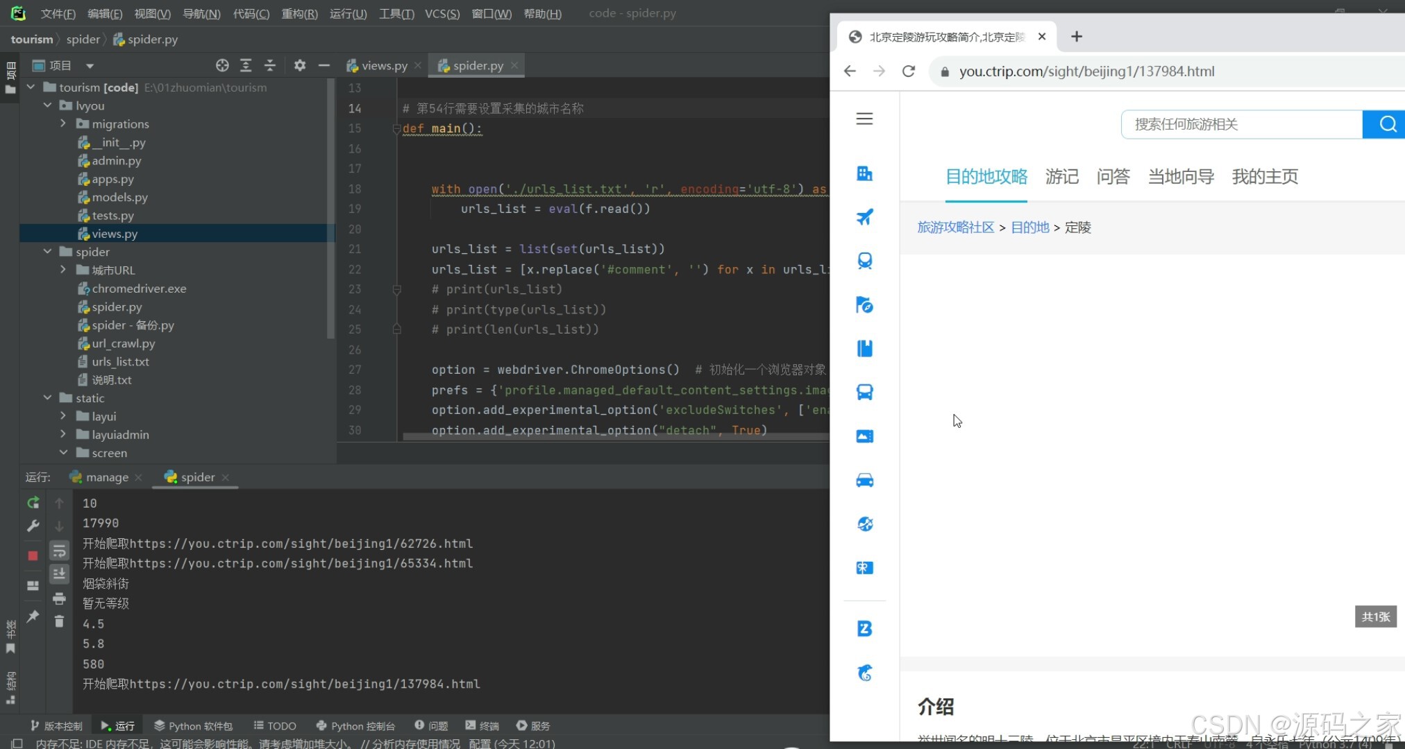Expand the migrations folder
Viewport: 1405px width, 749px height.
(x=63, y=123)
